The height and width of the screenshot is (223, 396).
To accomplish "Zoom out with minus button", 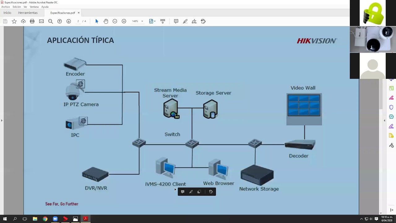I will click(x=115, y=21).
